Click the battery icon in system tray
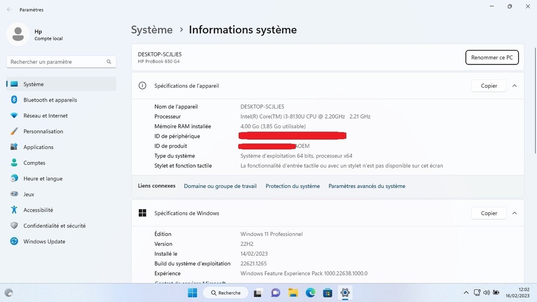 (496, 293)
